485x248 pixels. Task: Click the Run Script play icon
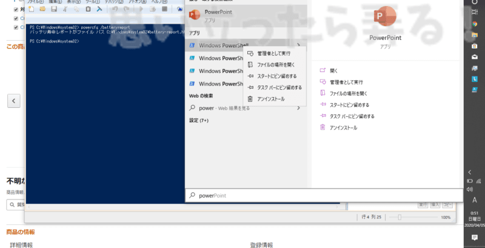[x=141, y=9]
